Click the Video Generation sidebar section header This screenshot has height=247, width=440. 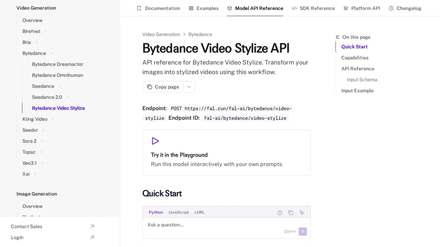pos(36,8)
